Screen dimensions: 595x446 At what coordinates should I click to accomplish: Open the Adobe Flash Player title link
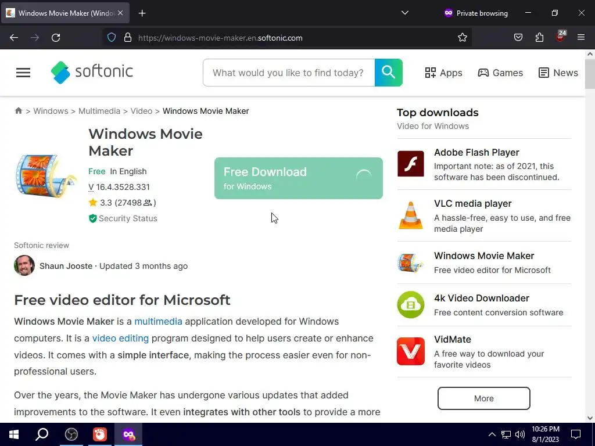click(x=476, y=153)
